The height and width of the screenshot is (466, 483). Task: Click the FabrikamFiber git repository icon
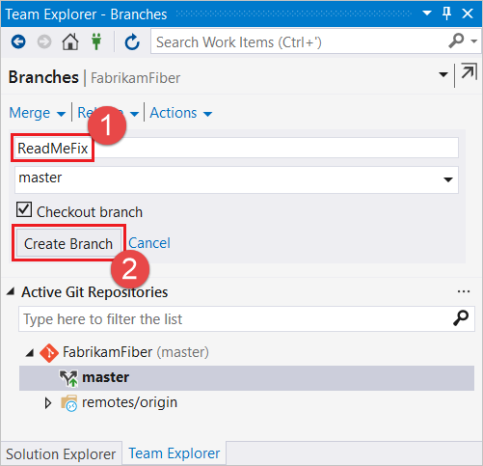pos(49,353)
